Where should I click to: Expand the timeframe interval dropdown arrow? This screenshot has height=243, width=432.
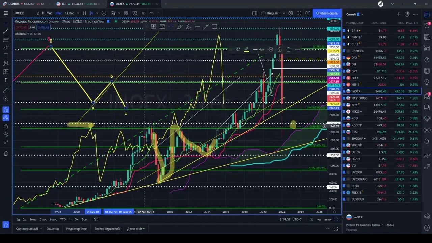pyautogui.click(x=78, y=13)
